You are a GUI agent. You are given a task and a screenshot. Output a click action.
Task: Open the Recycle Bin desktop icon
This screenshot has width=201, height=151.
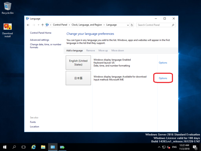click(7, 8)
